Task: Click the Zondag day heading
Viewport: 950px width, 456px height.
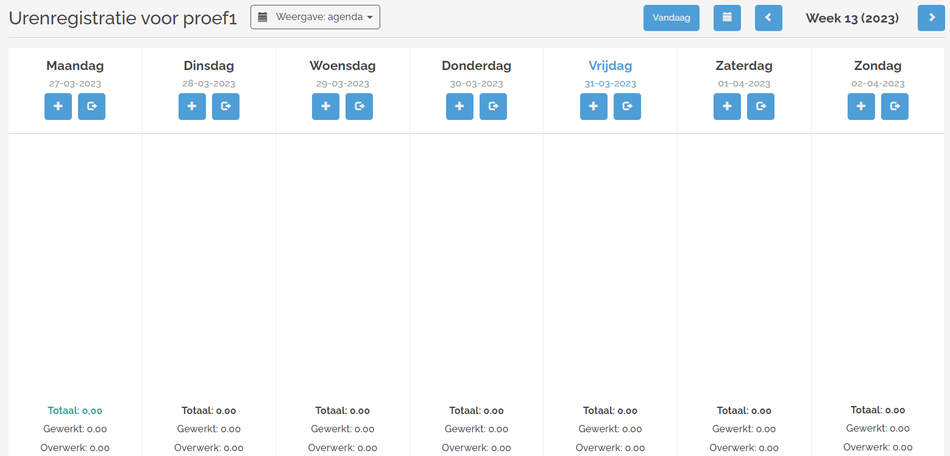Action: [x=878, y=66]
